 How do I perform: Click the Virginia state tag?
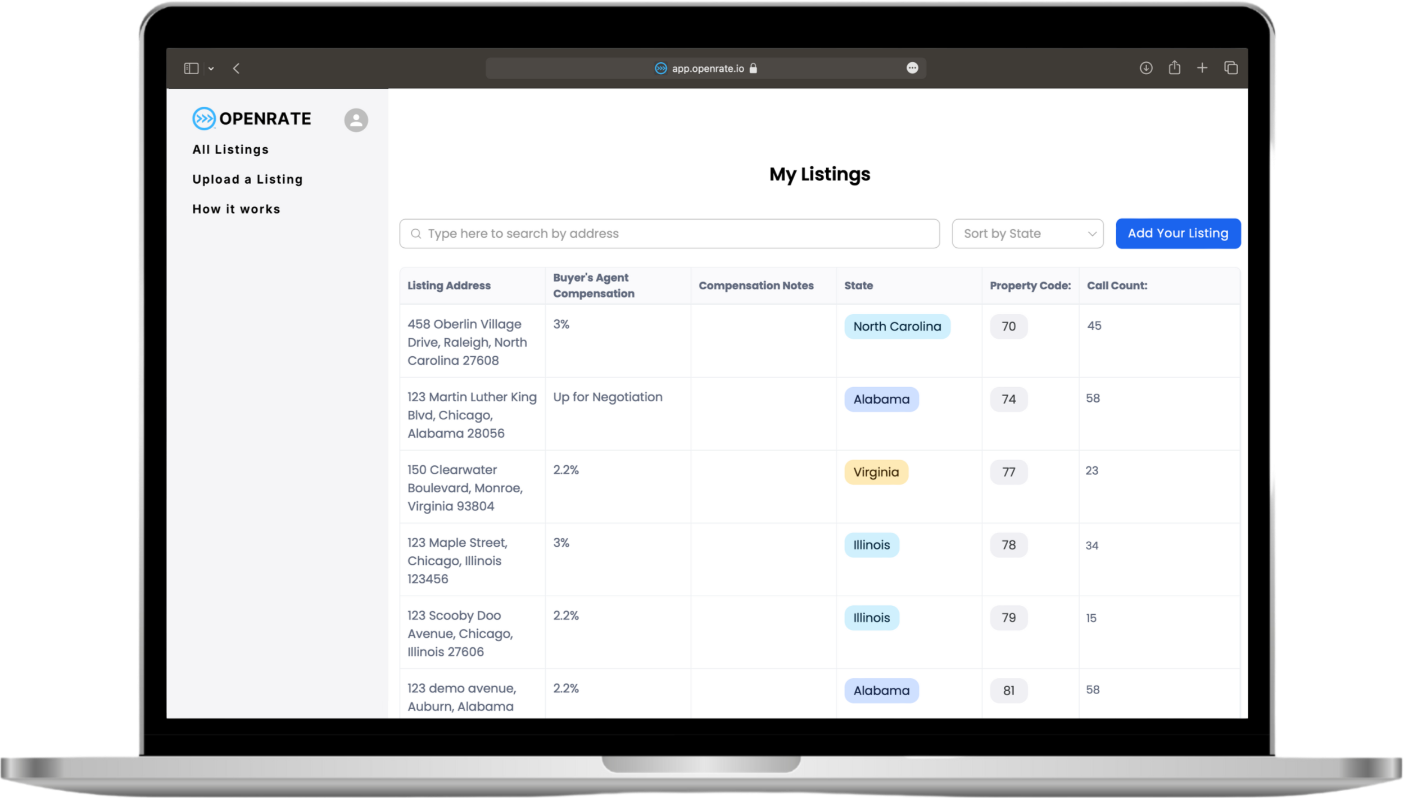pyautogui.click(x=876, y=472)
